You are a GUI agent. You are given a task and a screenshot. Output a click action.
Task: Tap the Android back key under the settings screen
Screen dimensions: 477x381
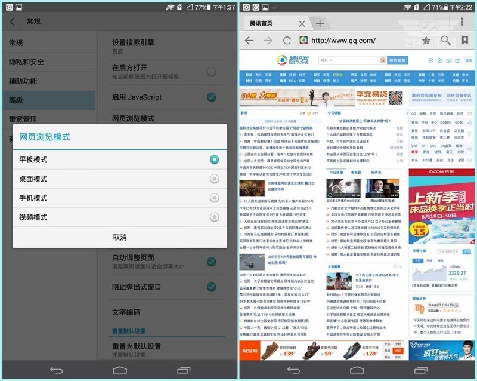tap(56, 370)
